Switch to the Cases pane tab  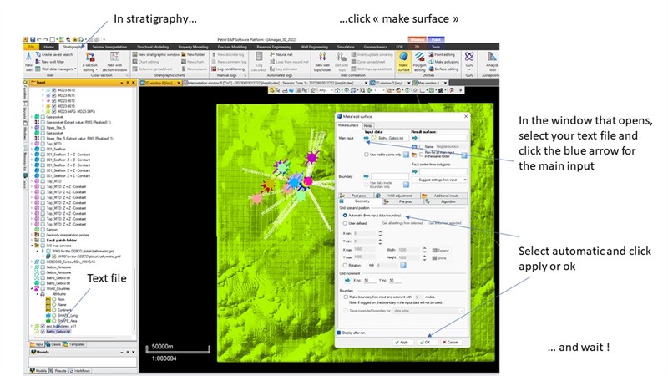pyautogui.click(x=53, y=344)
